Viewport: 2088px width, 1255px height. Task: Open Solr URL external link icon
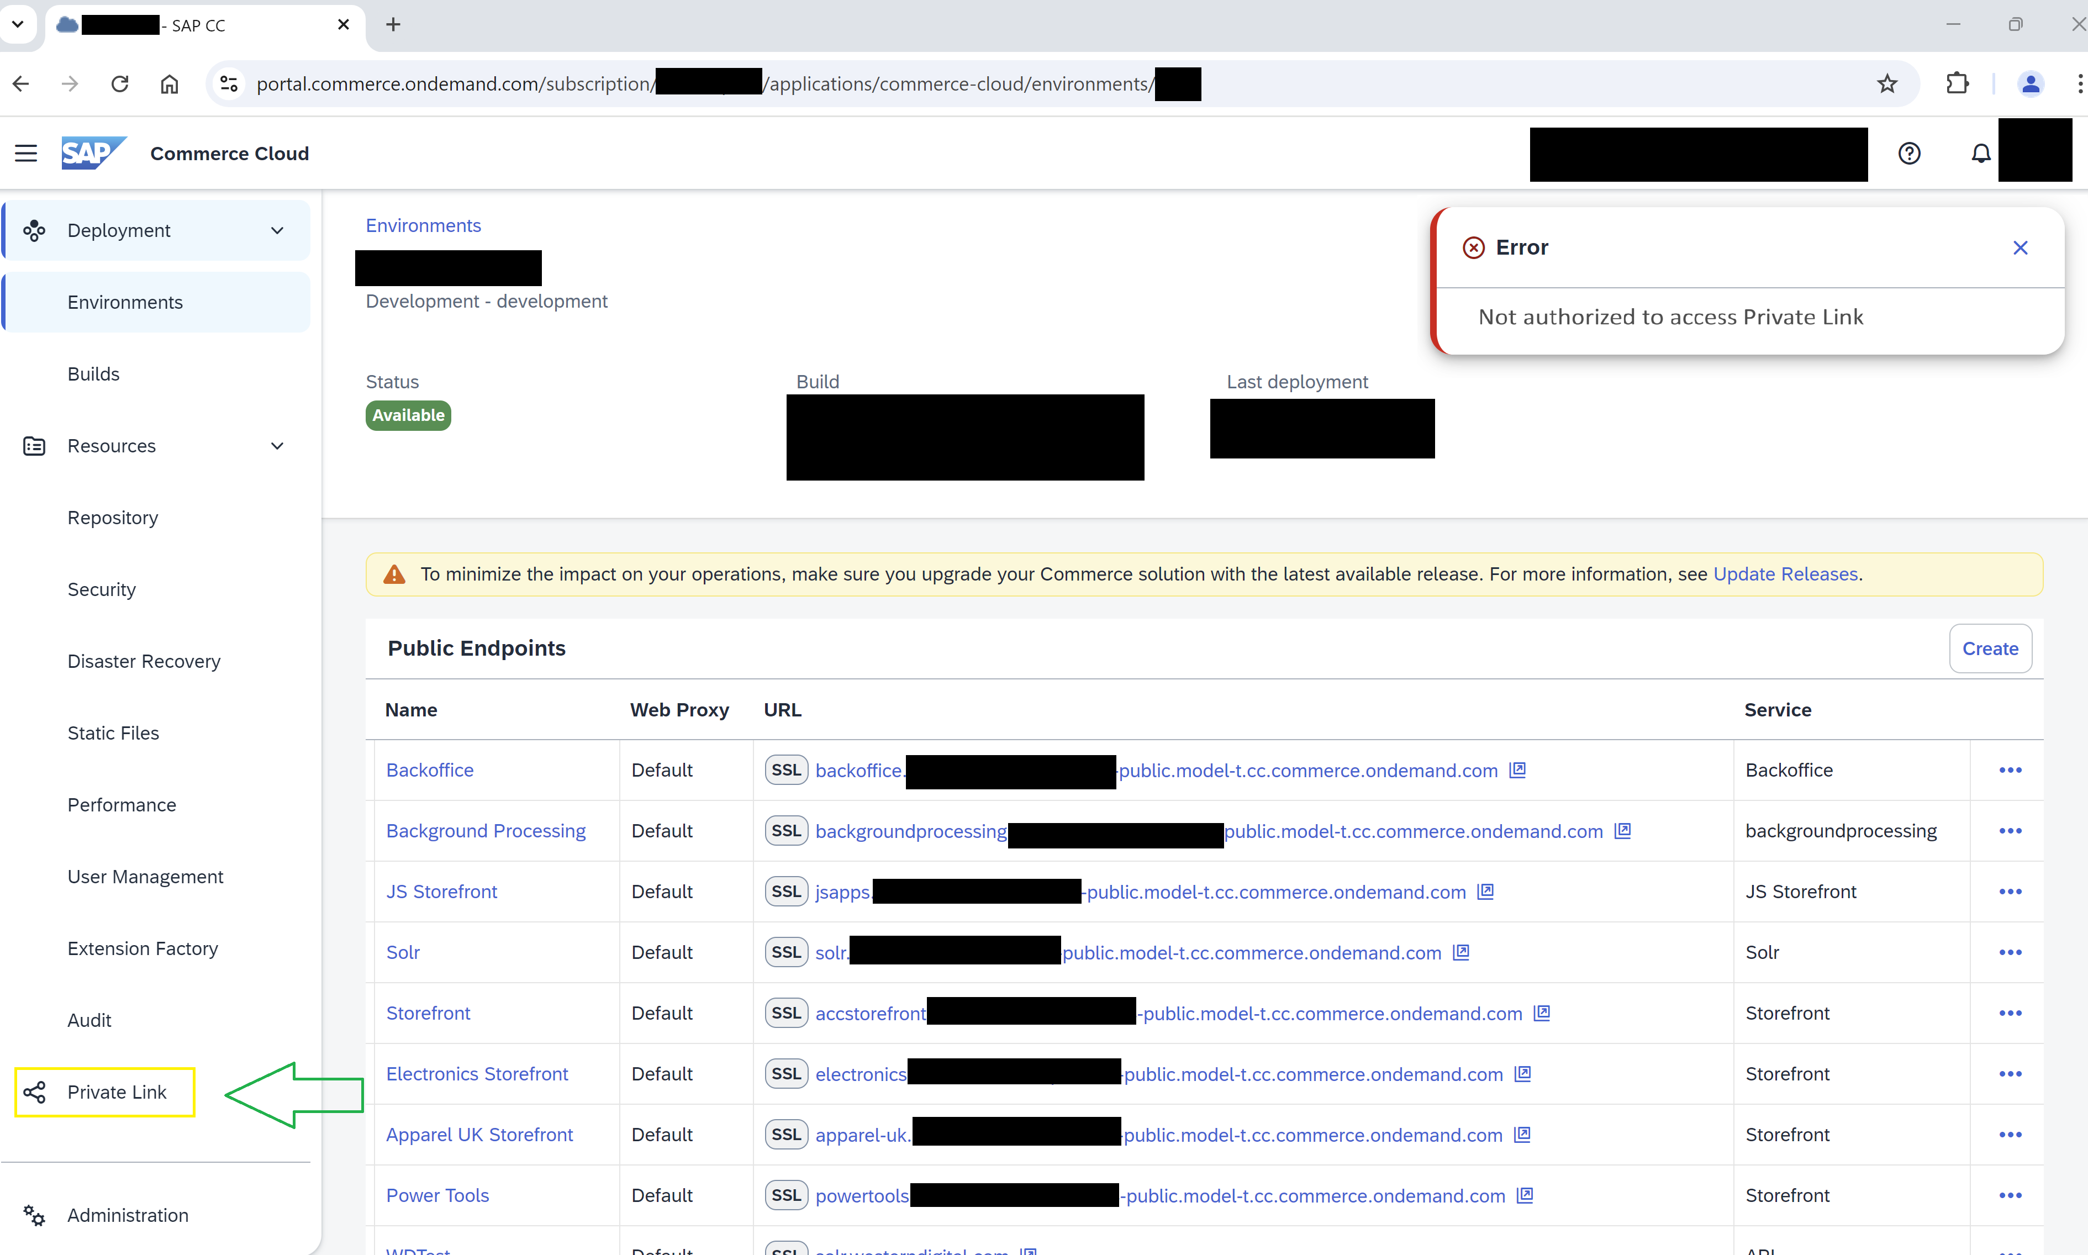[x=1460, y=952]
